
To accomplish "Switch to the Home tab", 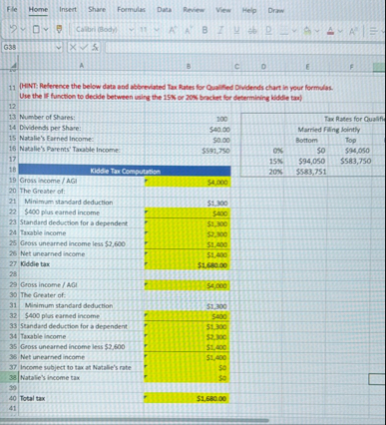I will [x=38, y=10].
